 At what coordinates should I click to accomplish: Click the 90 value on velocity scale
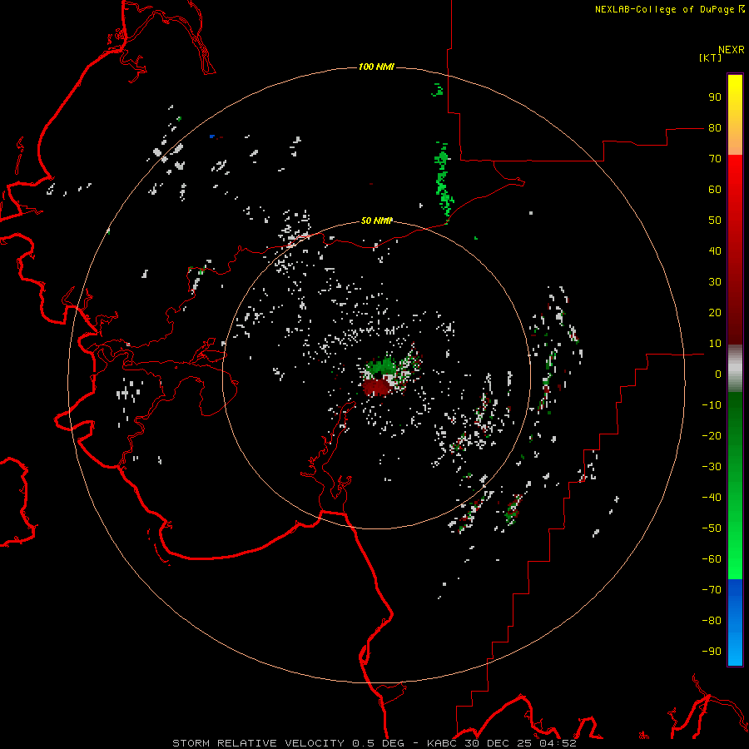(715, 97)
